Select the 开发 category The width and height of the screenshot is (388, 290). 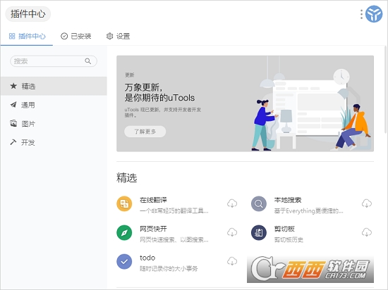pos(54,142)
